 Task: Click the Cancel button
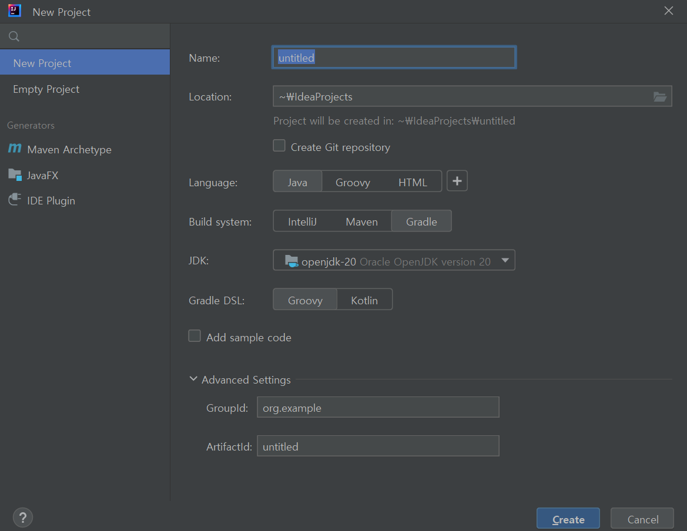642,519
